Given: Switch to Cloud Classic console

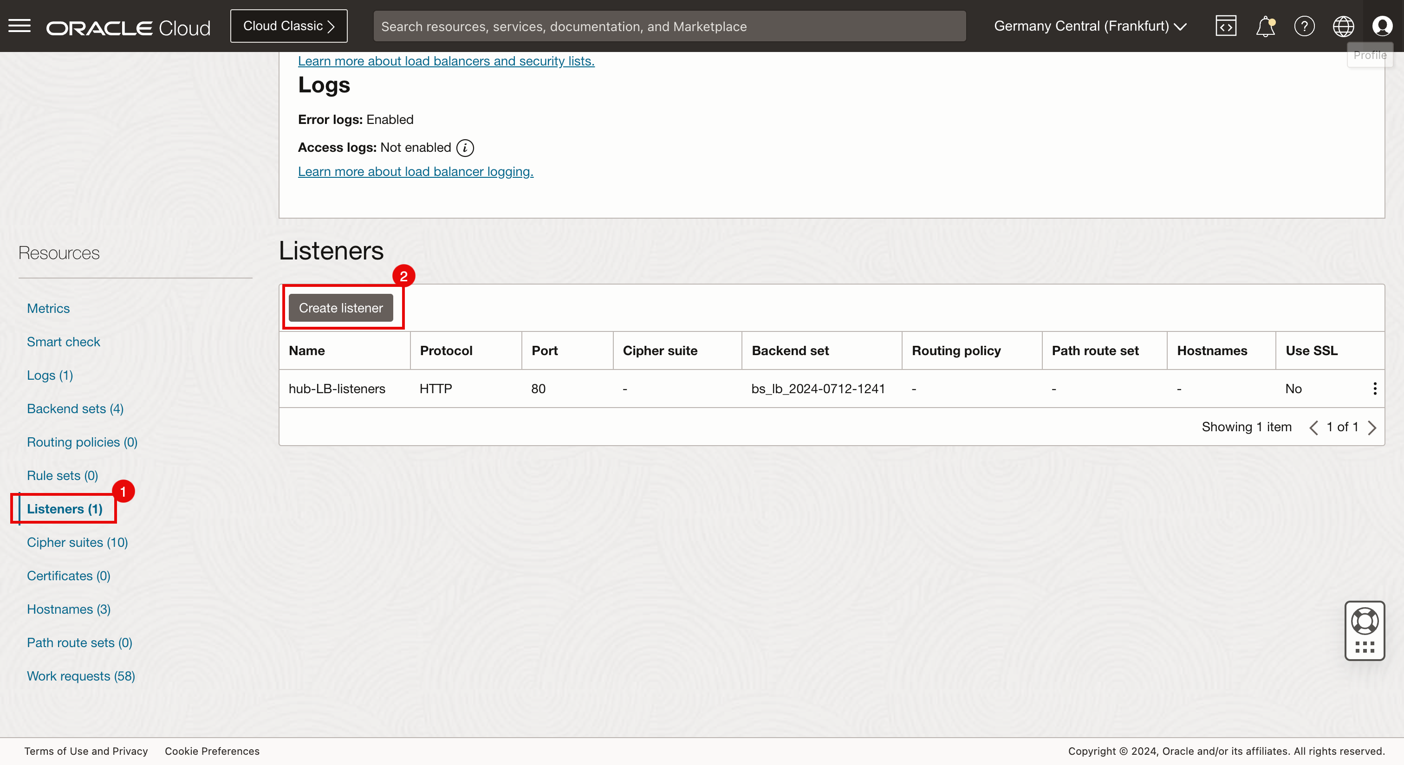Looking at the screenshot, I should click(288, 26).
